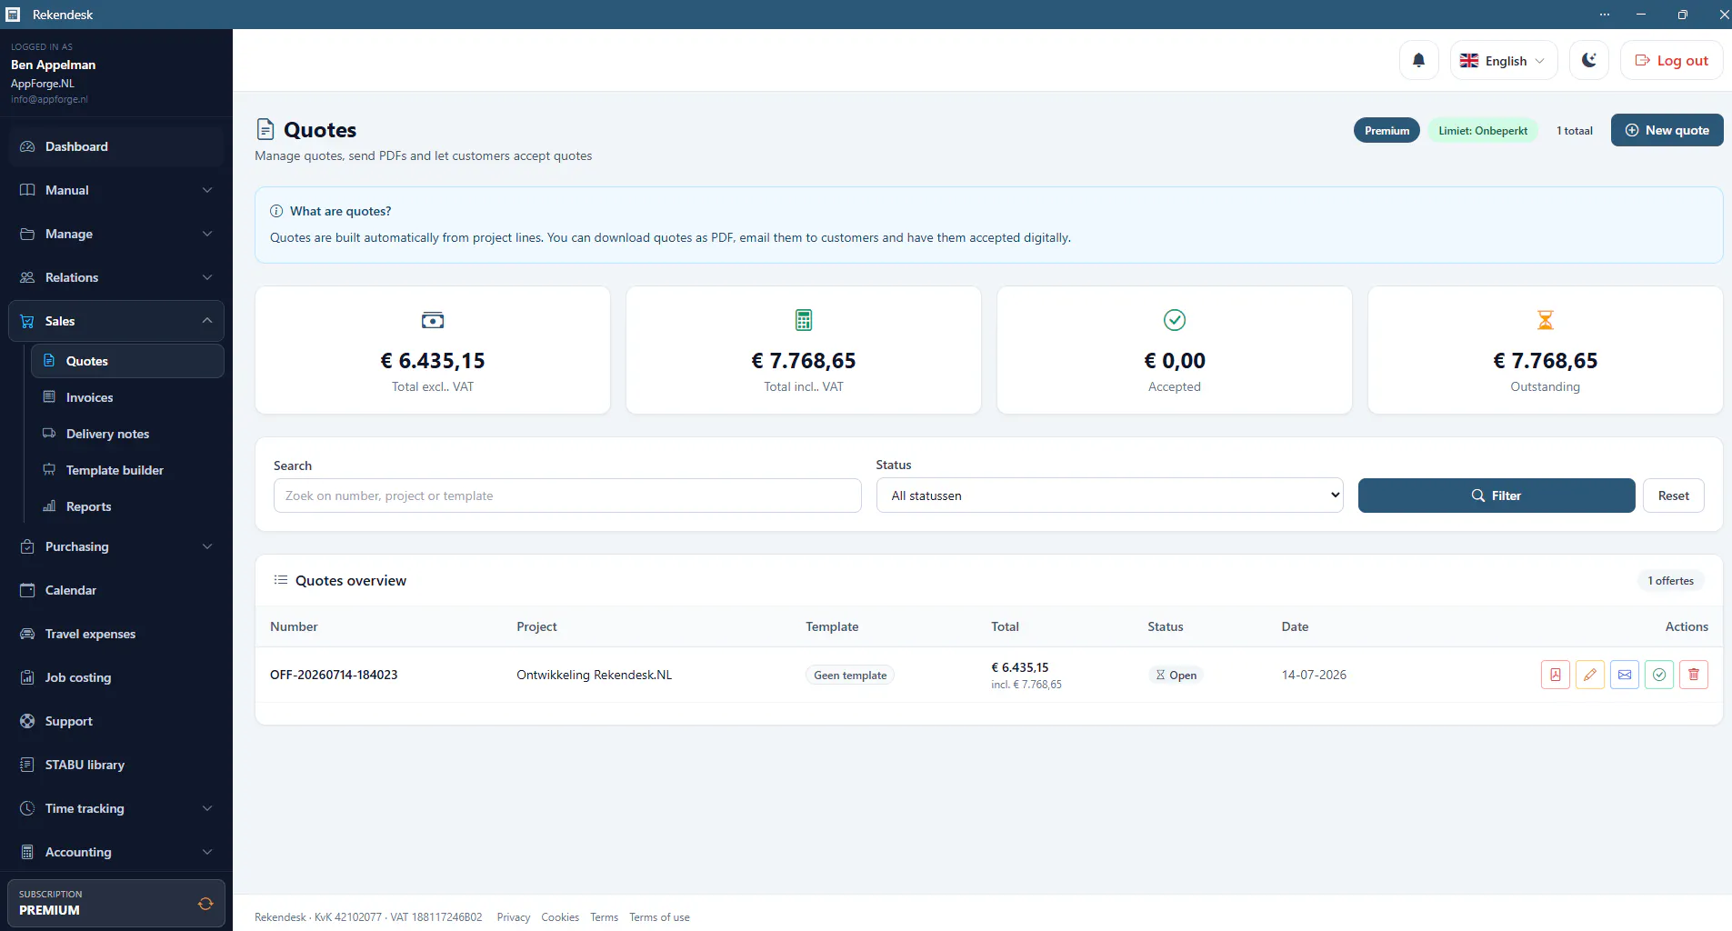Click the info icon next to What are quotes?
The height and width of the screenshot is (931, 1732).
pyautogui.click(x=276, y=211)
